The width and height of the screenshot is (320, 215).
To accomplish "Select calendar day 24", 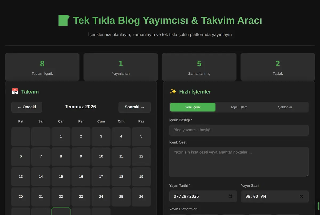I will point(101,197).
